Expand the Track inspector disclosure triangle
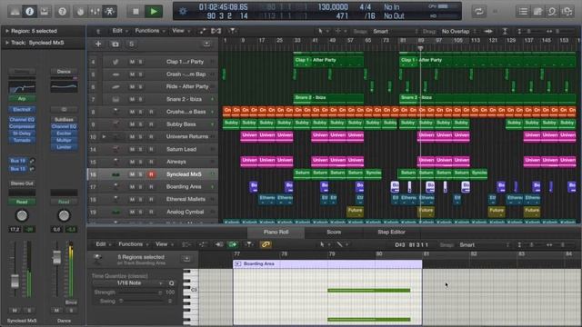The height and width of the screenshot is (327, 582). click(6, 43)
